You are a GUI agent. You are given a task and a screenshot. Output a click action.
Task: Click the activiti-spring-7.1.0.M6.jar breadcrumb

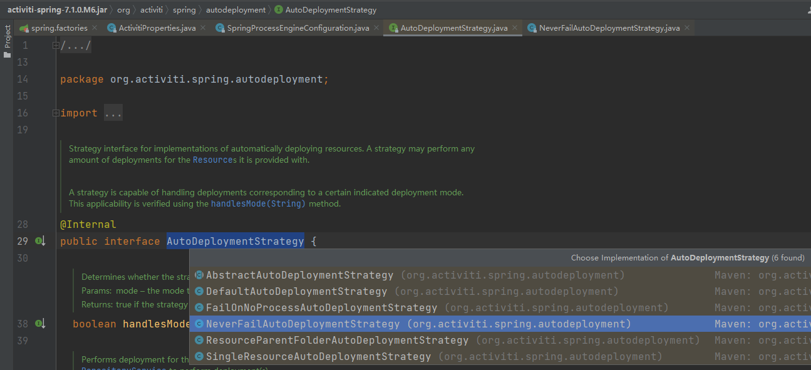(x=57, y=10)
